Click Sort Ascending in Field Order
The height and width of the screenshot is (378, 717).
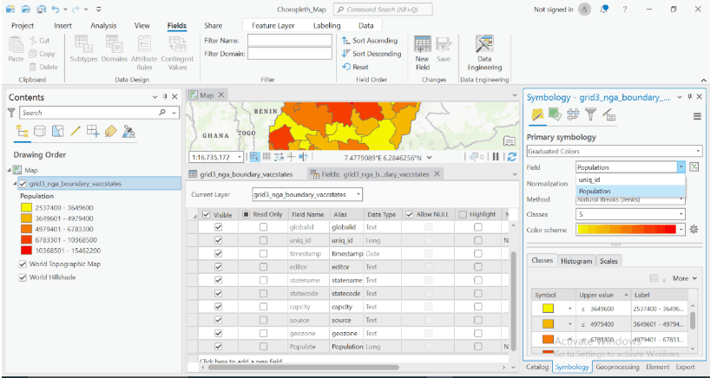(370, 41)
